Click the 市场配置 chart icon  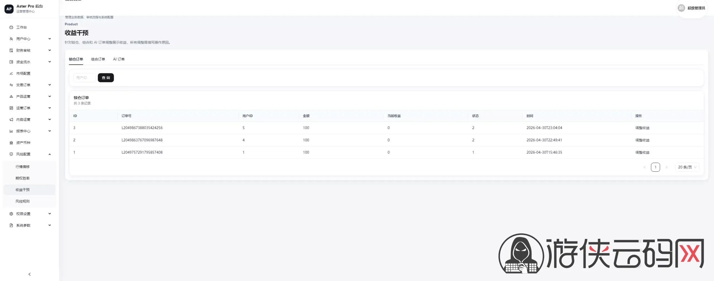[11, 73]
